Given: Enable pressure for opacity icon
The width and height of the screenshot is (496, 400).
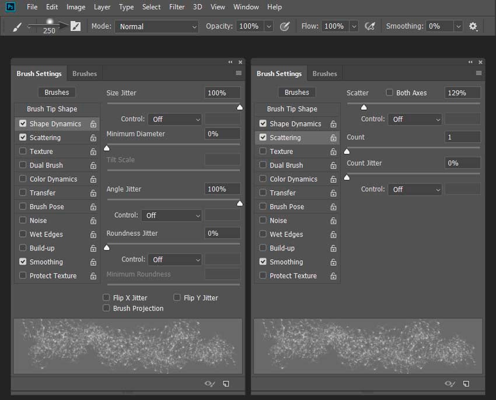Looking at the screenshot, I should pyautogui.click(x=285, y=26).
